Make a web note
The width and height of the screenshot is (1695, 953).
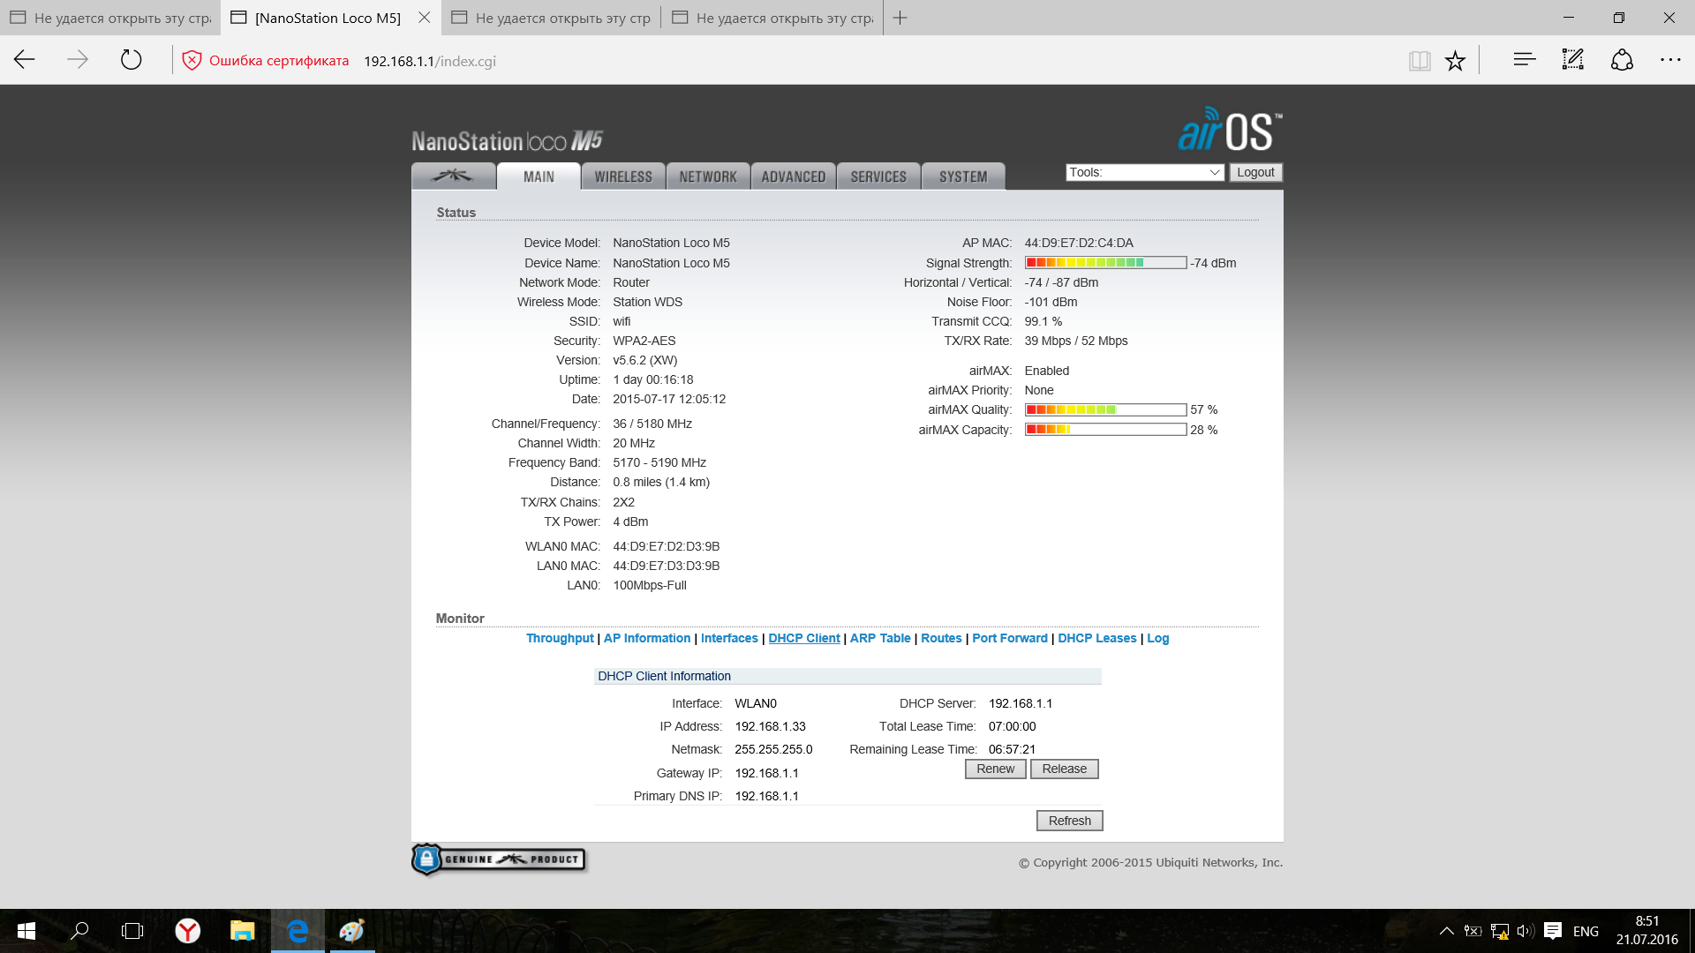click(x=1573, y=60)
